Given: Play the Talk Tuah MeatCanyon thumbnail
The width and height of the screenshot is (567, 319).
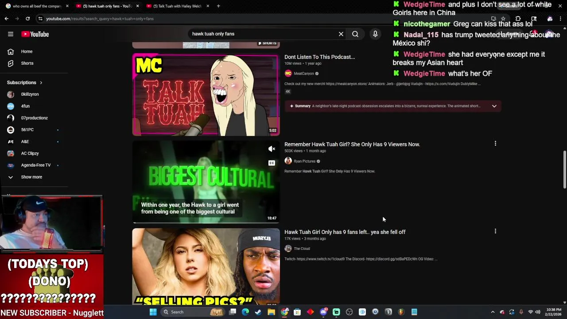Looking at the screenshot, I should pos(206,95).
